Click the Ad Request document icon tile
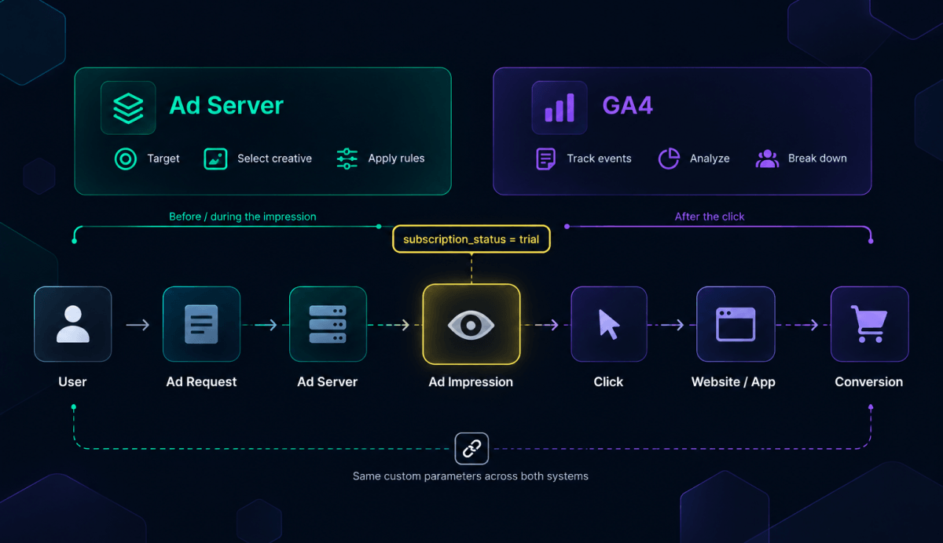Viewport: 943px width, 543px height. 201,324
